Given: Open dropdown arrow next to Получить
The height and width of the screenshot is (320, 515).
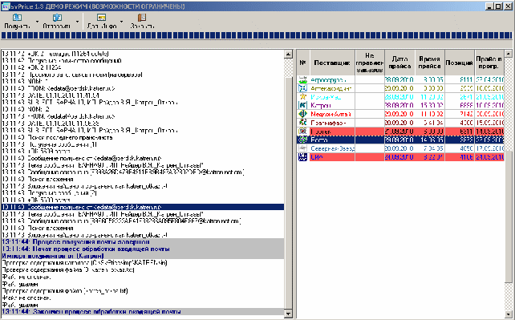Looking at the screenshot, I should [x=37, y=22].
